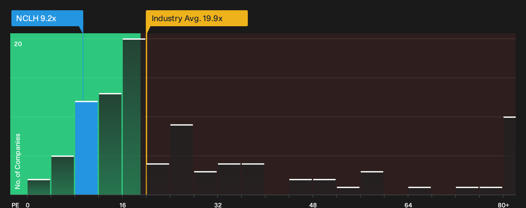Click the Industry Avg. 19.9x yellow label
The width and height of the screenshot is (526, 208).
pos(197,18)
